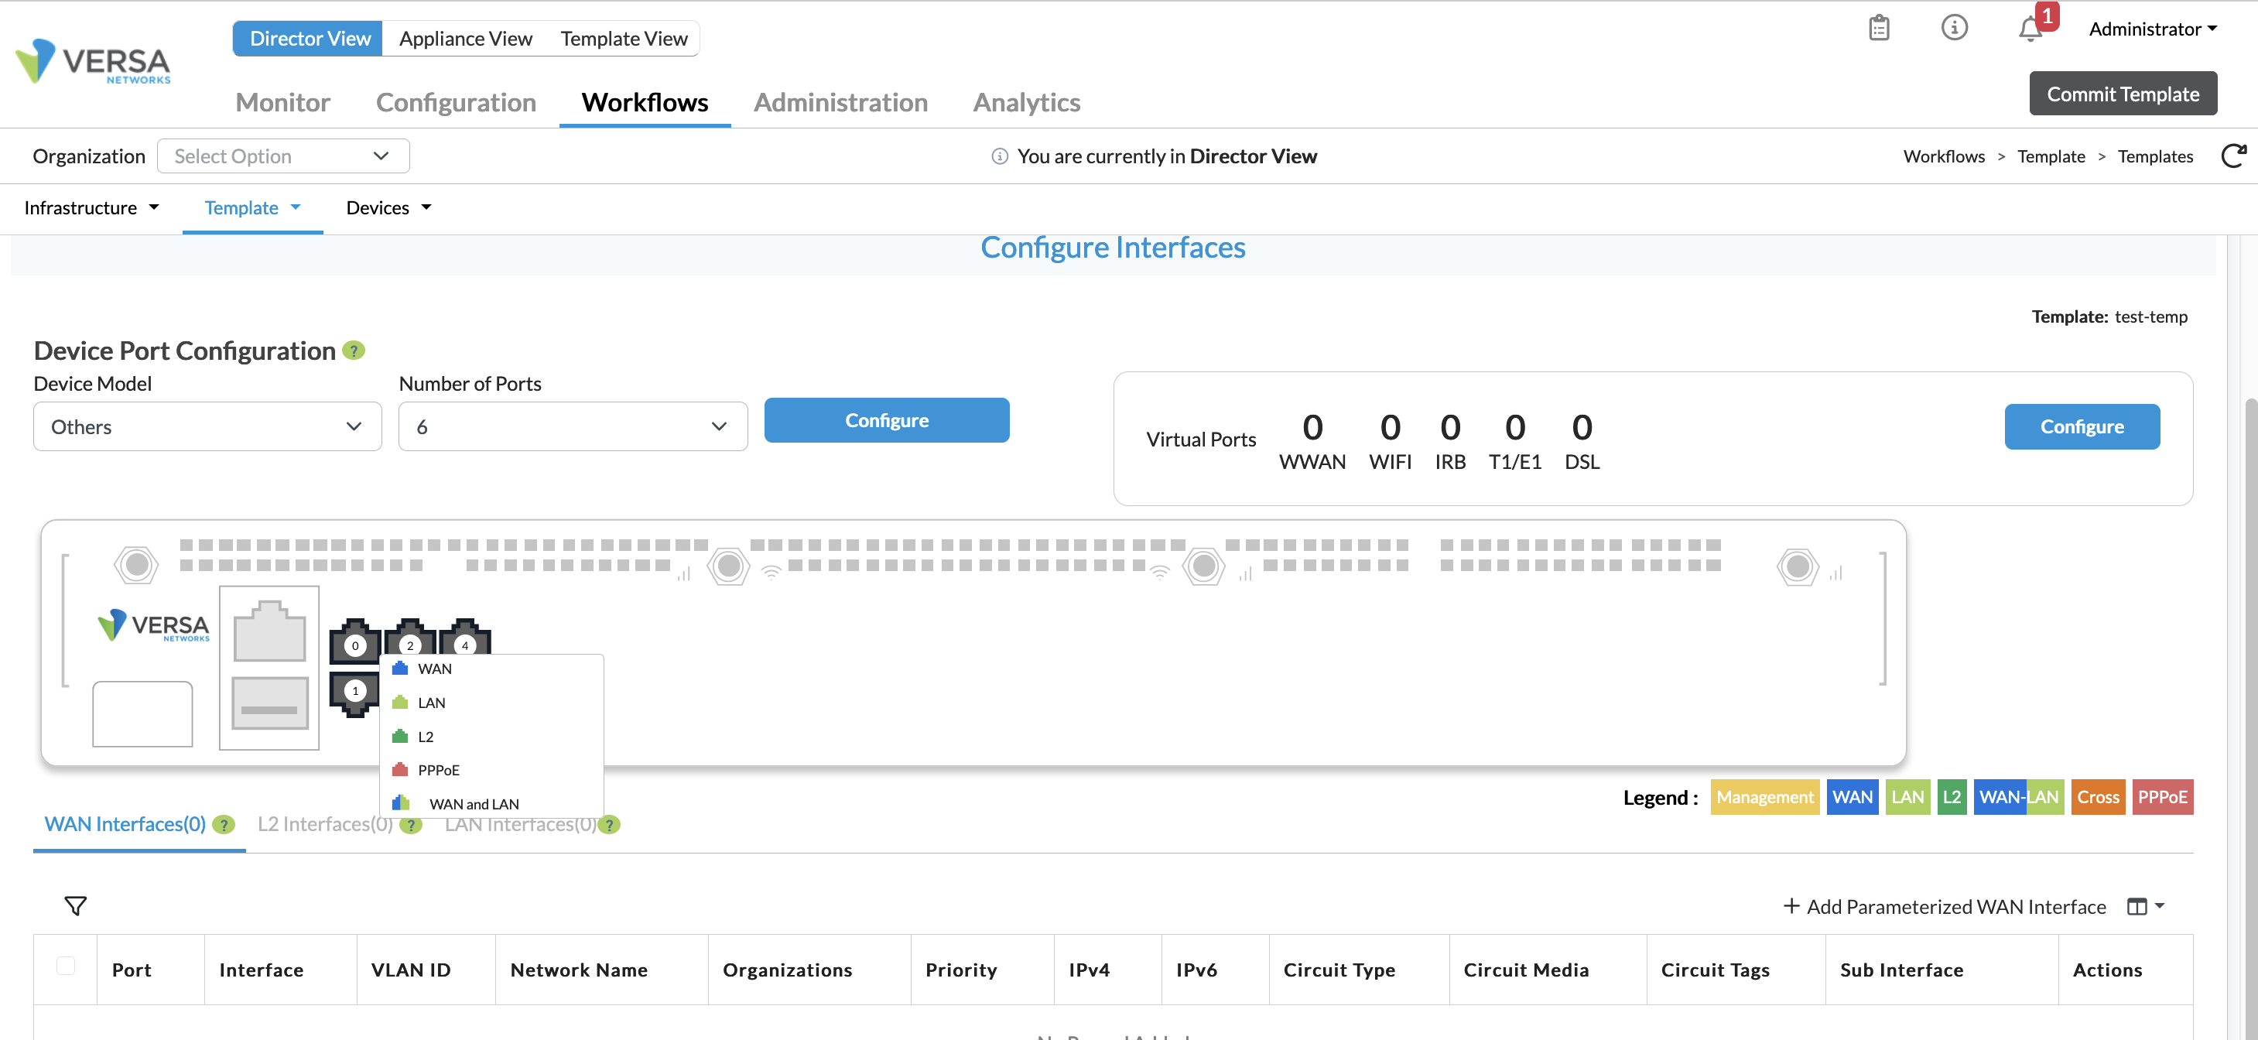This screenshot has width=2258, height=1040.
Task: Click the management RJ45 port image
Action: tap(269, 631)
